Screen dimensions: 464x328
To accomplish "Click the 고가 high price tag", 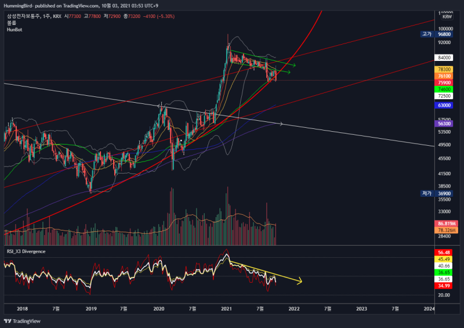I will point(427,34).
